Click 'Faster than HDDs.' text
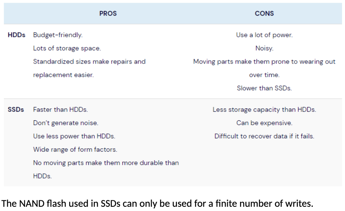345x211 pixels. coord(60,110)
